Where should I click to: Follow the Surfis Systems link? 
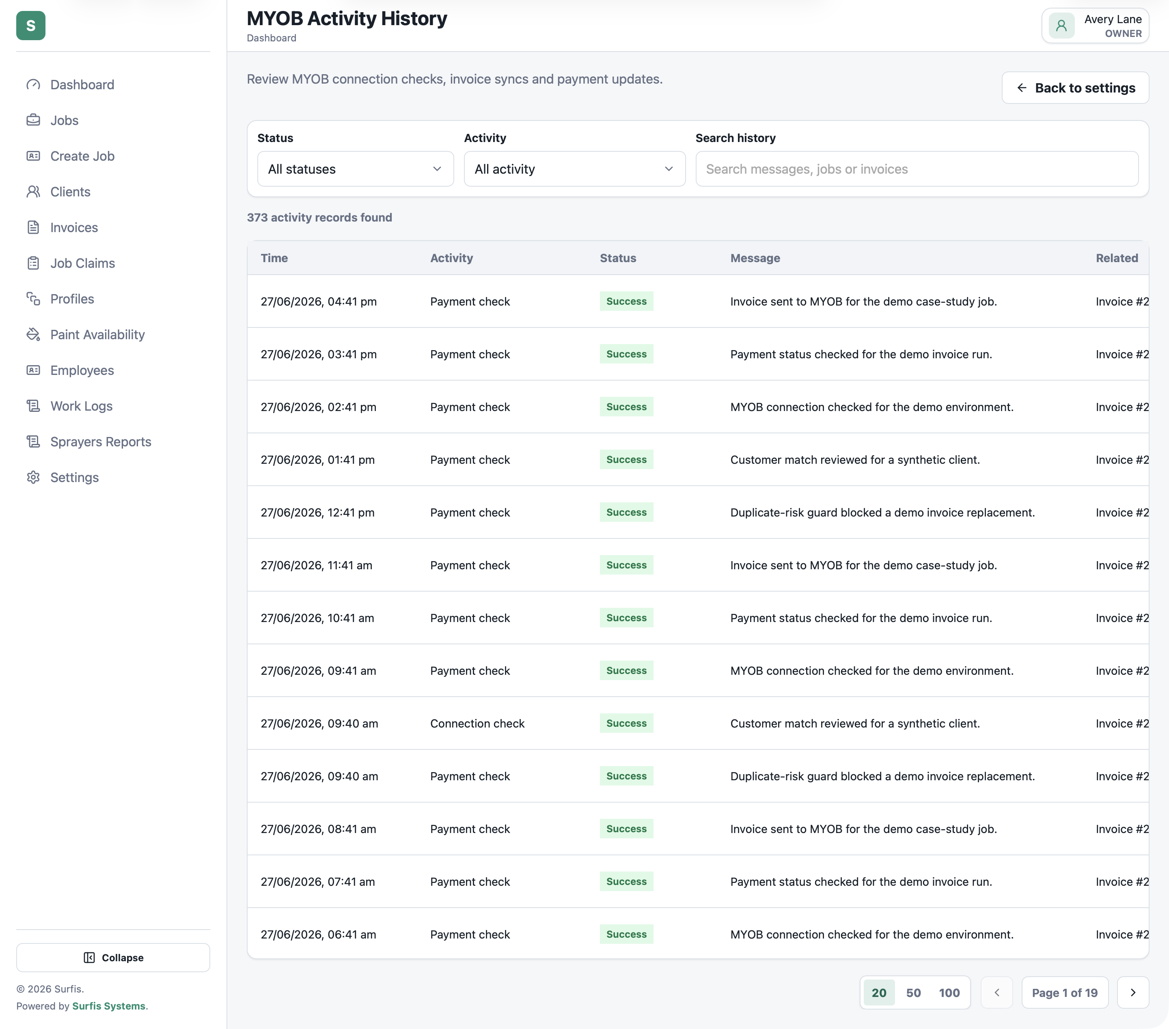(x=109, y=1005)
